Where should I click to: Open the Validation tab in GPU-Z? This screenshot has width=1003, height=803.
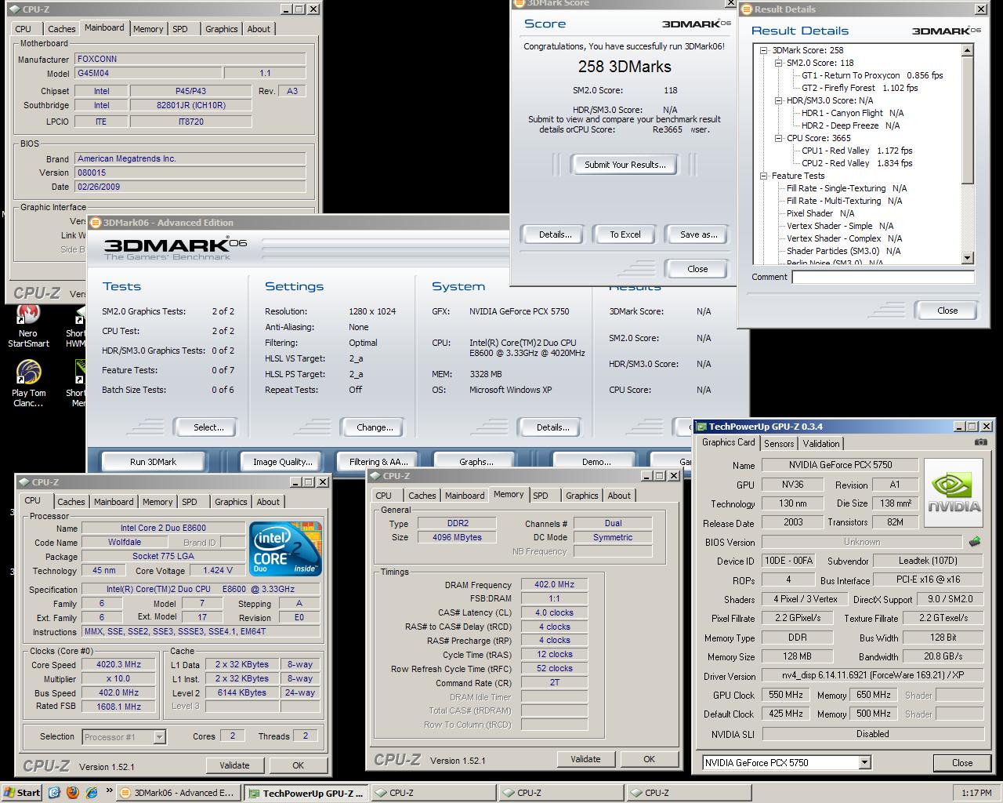pyautogui.click(x=821, y=443)
